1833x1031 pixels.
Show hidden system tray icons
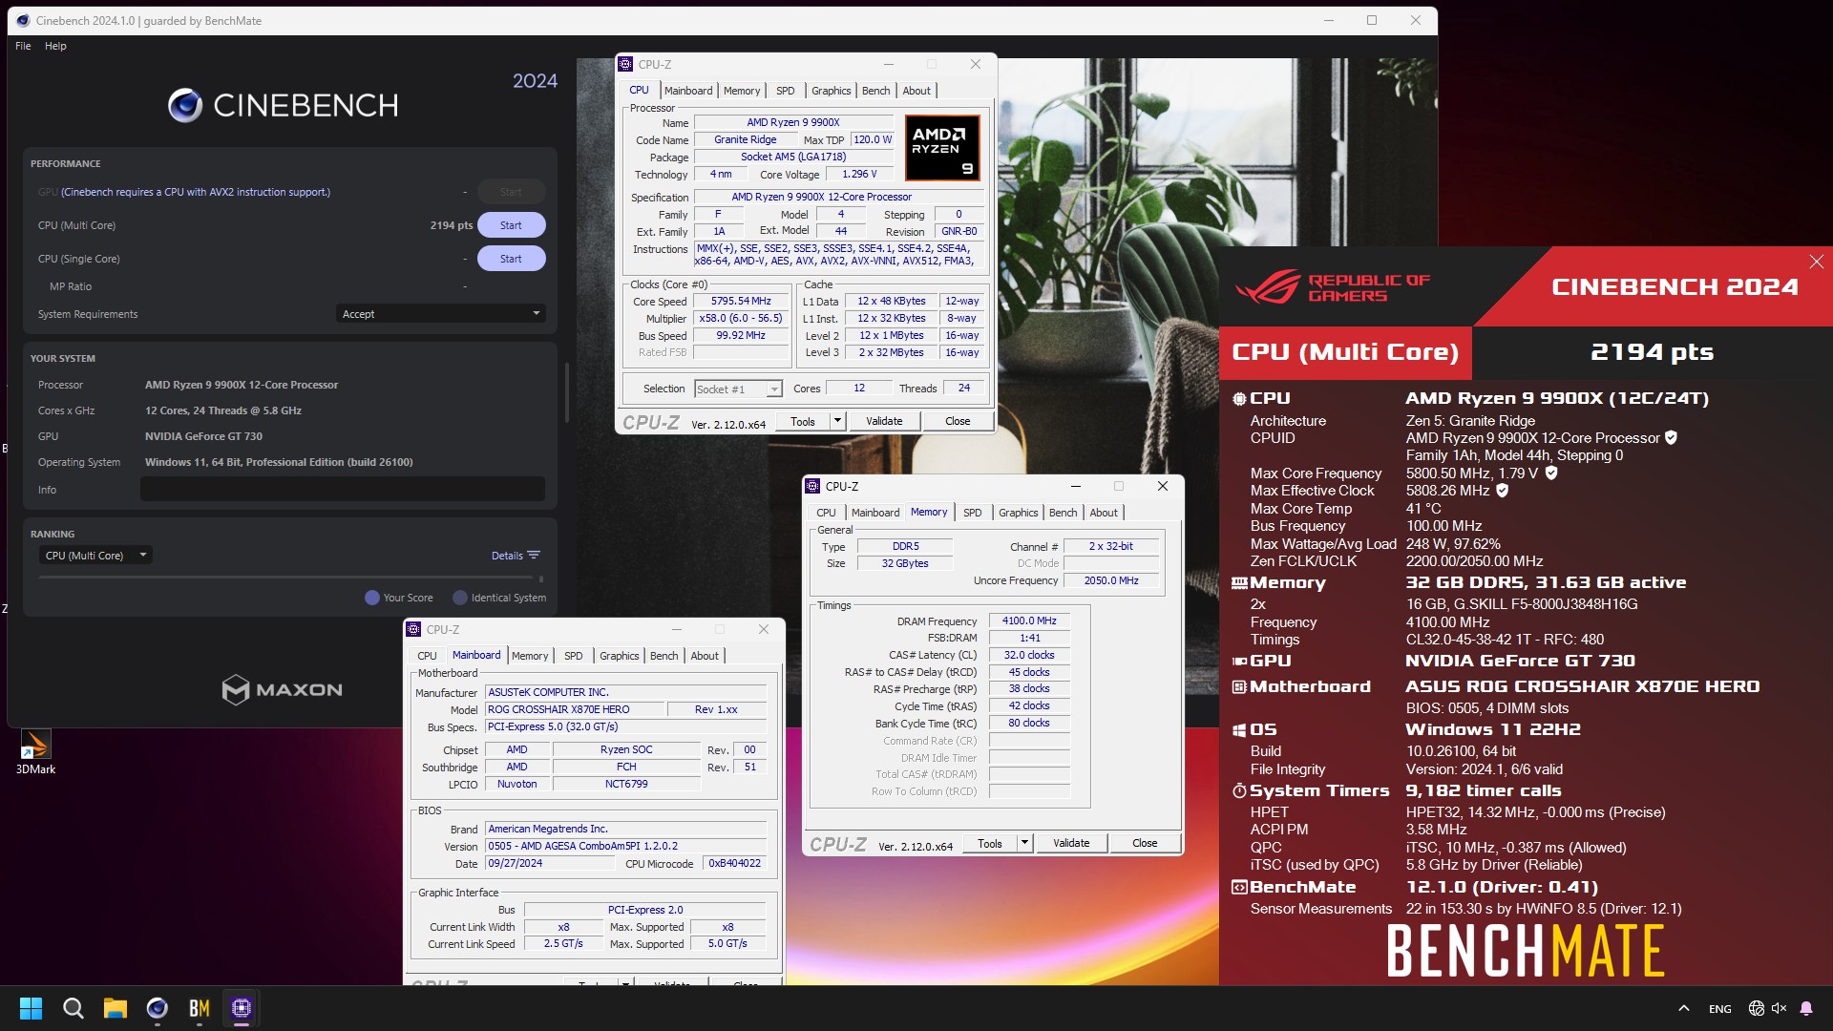1684,1008
